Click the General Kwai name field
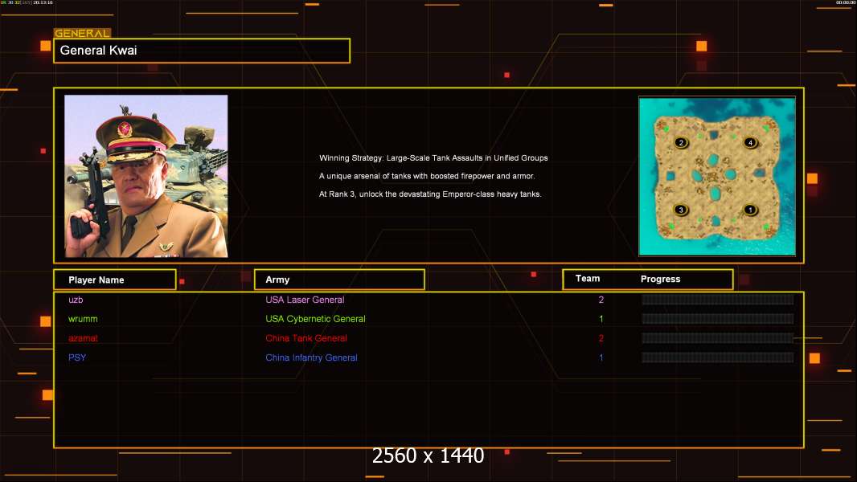 point(201,51)
